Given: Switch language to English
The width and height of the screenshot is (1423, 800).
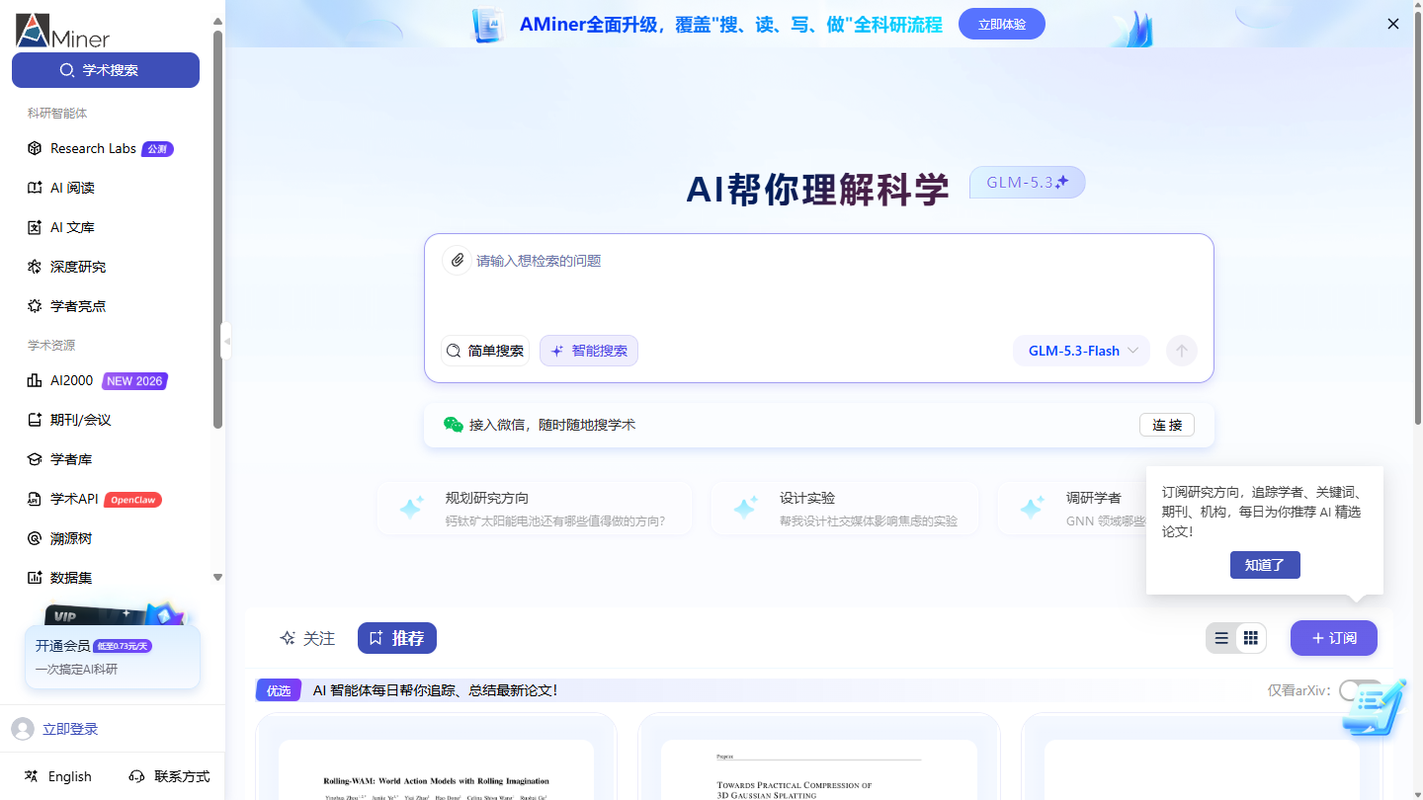Looking at the screenshot, I should coord(58,776).
